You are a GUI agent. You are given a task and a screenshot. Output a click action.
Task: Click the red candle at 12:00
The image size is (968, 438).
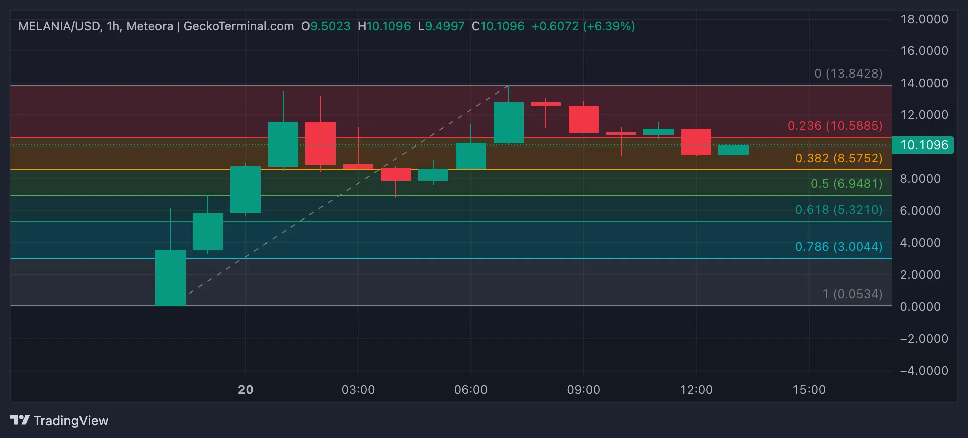pyautogui.click(x=696, y=142)
